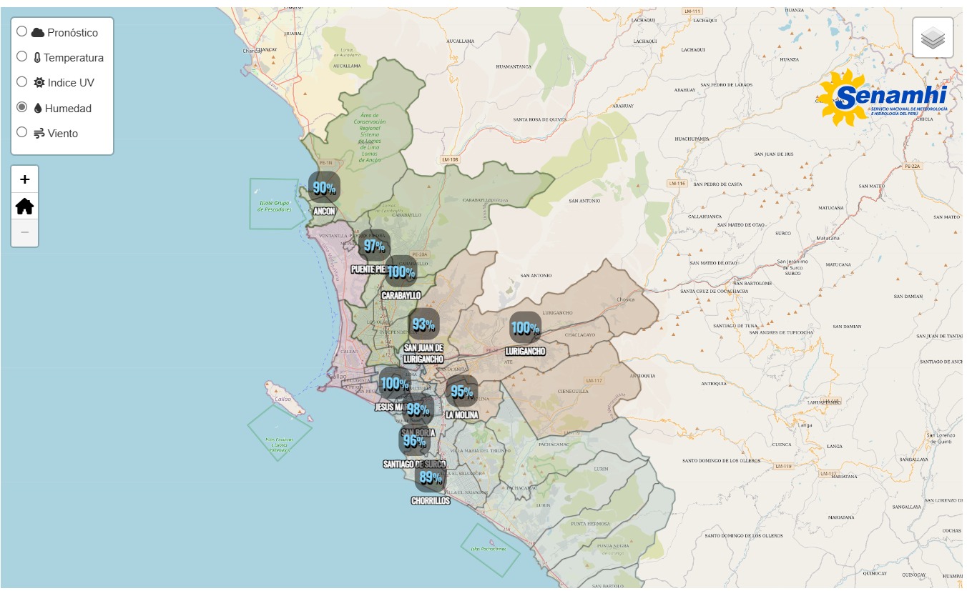Select the Indice UV radio option
The width and height of the screenshot is (967, 591).
click(x=22, y=81)
